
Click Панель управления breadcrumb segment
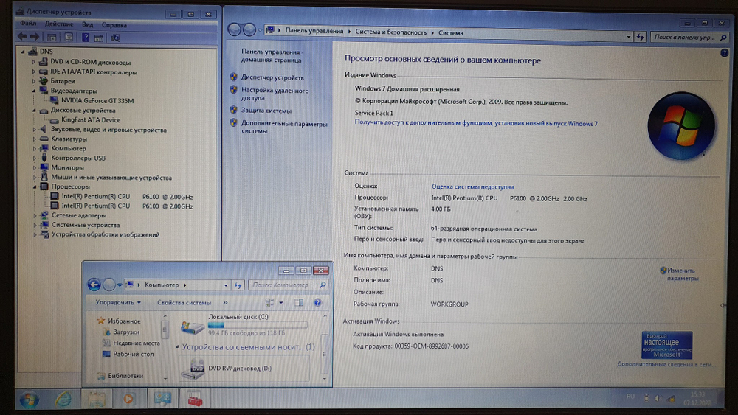click(x=314, y=31)
